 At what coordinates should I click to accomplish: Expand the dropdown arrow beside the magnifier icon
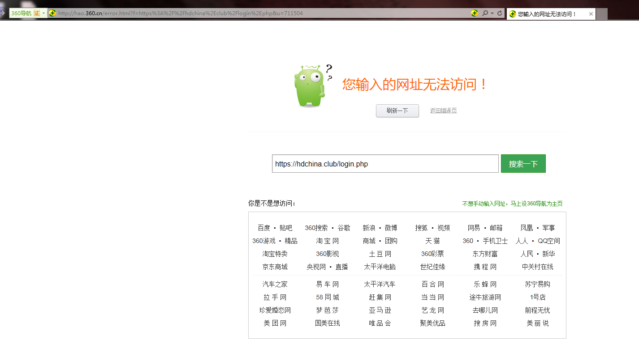[492, 13]
